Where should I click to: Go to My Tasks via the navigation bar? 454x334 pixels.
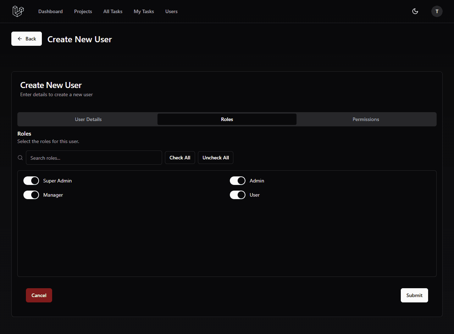coord(144,11)
